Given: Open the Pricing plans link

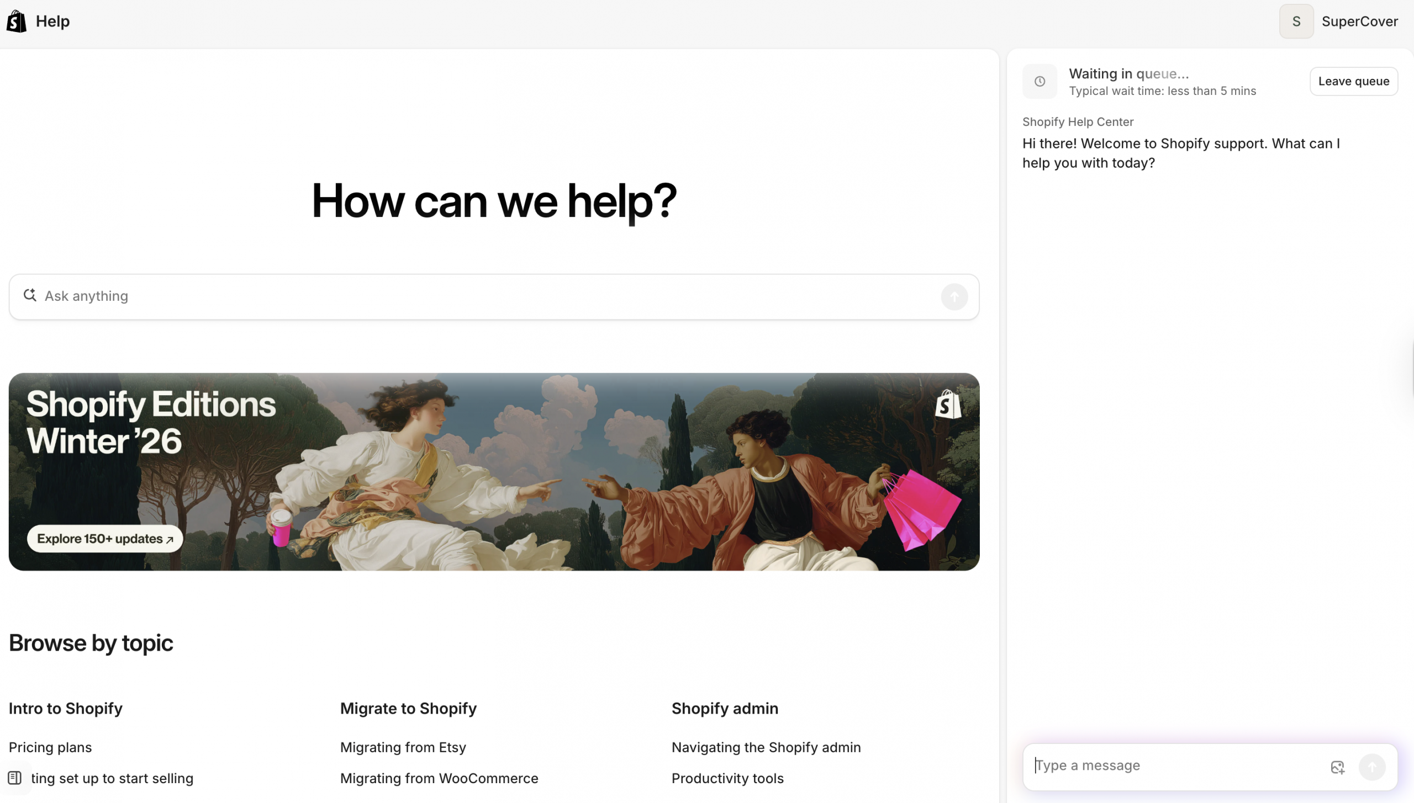Looking at the screenshot, I should [50, 747].
